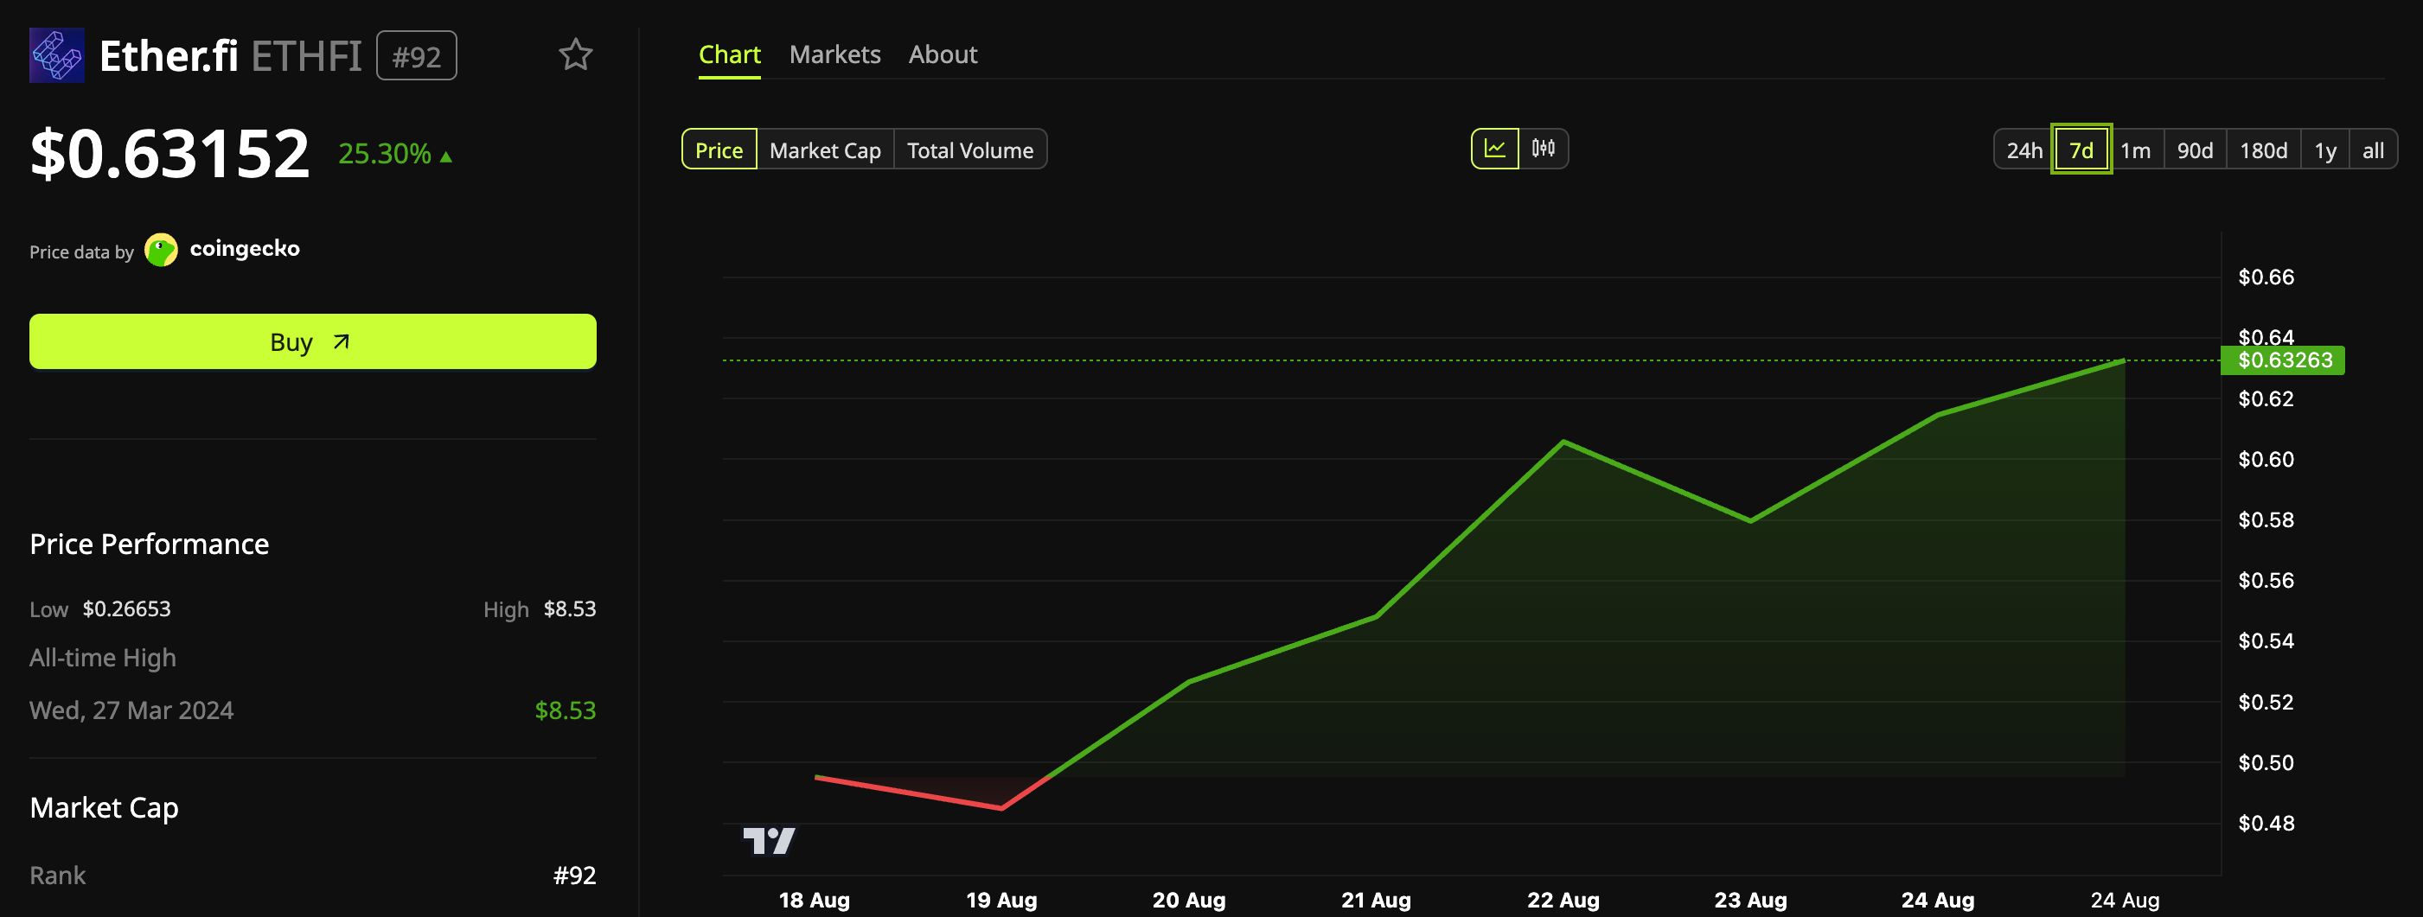This screenshot has height=917, width=2423.
Task: Click the 20 Aug axis label
Action: (1189, 900)
